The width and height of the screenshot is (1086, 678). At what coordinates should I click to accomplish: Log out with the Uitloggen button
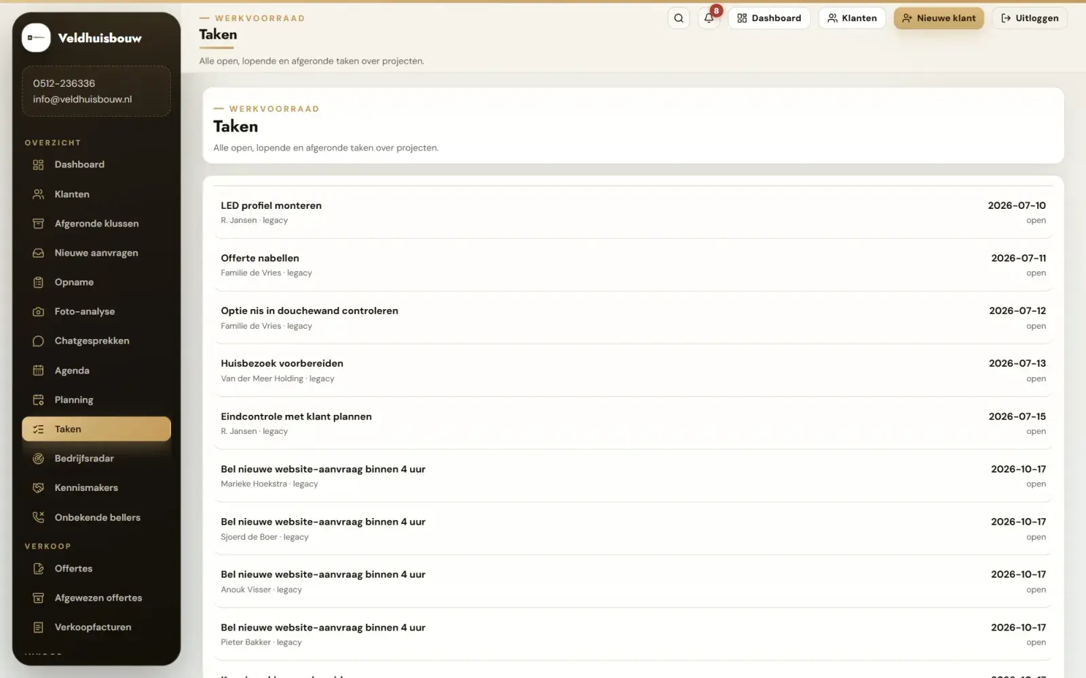(x=1030, y=18)
